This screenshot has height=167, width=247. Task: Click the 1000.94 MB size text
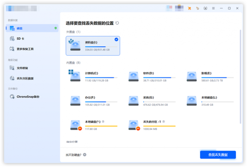click(x=150, y=129)
